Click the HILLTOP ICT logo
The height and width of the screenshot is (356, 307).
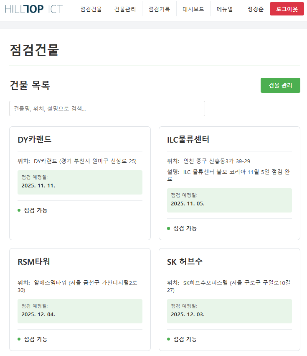tap(33, 9)
